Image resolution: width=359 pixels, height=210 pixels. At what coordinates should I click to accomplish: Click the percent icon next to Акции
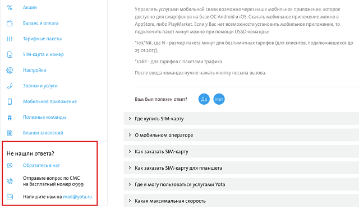click(10, 7)
